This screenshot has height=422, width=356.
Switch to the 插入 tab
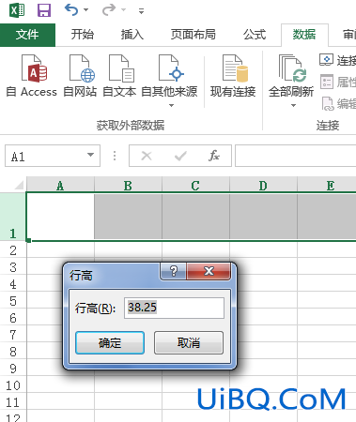coord(132,35)
